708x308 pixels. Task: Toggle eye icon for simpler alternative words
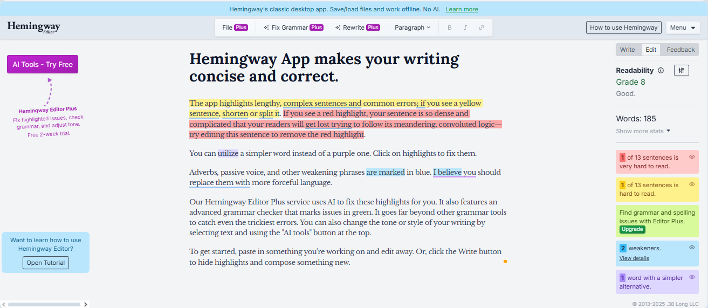pyautogui.click(x=692, y=277)
